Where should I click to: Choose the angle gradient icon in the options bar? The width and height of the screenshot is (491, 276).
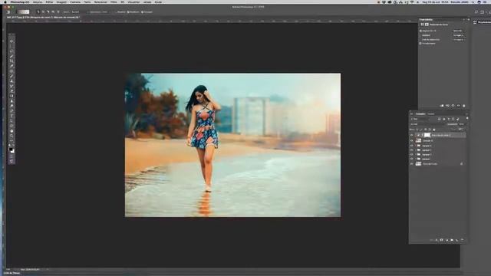48,12
